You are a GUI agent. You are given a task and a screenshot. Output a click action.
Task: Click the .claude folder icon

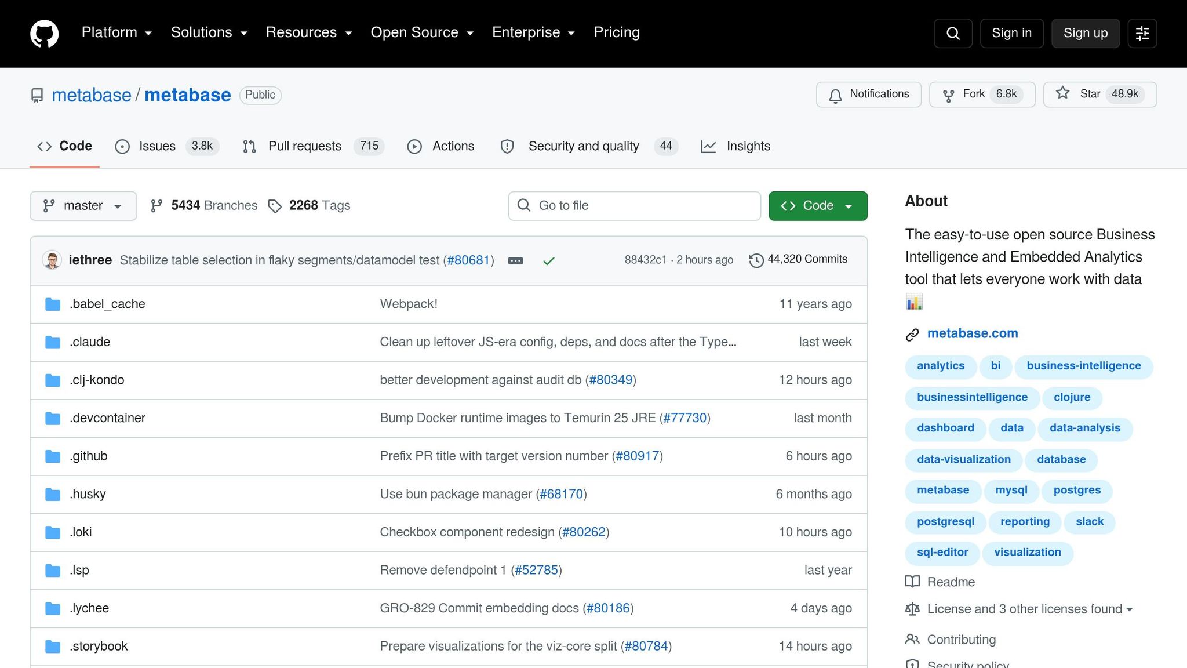tap(53, 342)
